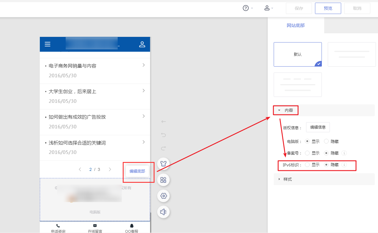The image size is (378, 233).
Task: Select 显示 for IPv6标识 option
Action: (x=307, y=165)
